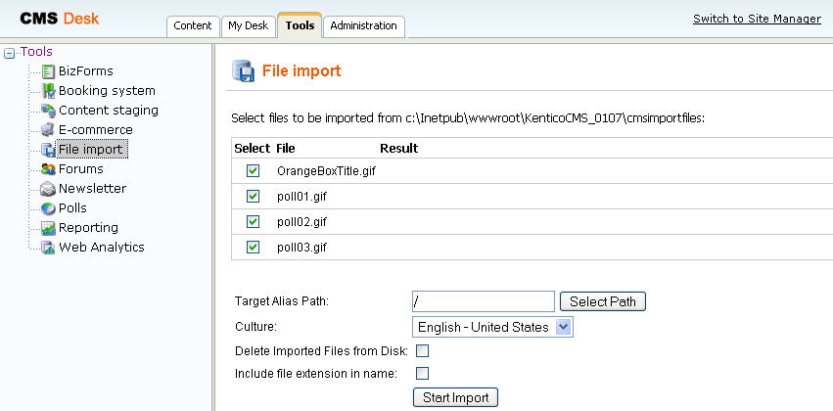
Task: Open E-commerce in the tree
Action: click(96, 130)
